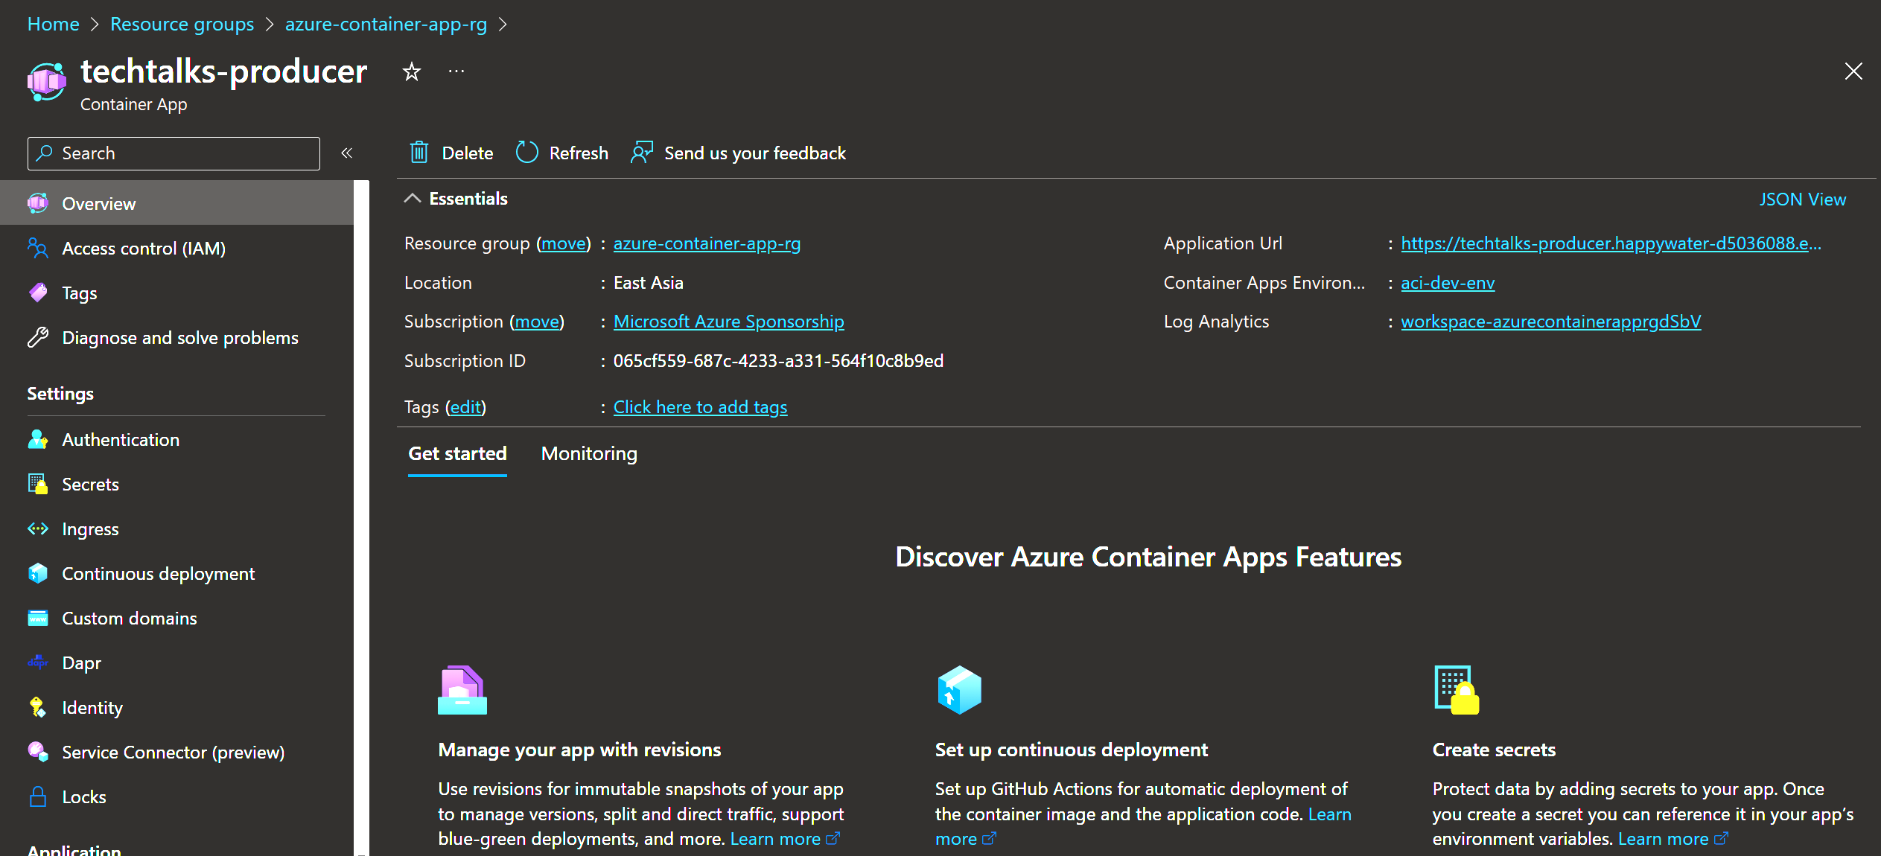
Task: Open the Service Connector preview icon
Action: 39,750
